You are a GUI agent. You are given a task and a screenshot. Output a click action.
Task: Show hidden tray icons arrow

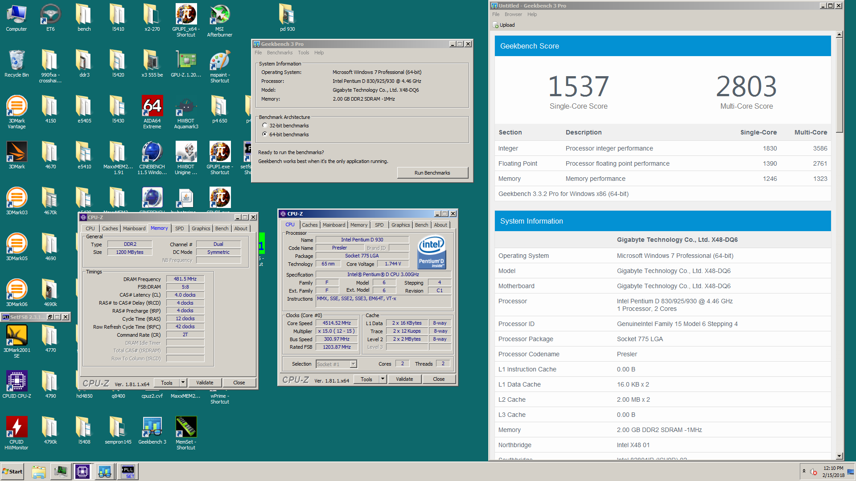(804, 471)
